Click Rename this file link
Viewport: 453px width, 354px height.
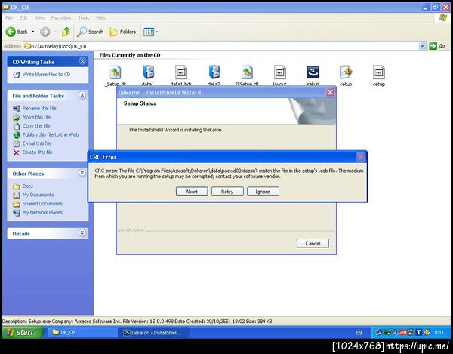point(39,108)
